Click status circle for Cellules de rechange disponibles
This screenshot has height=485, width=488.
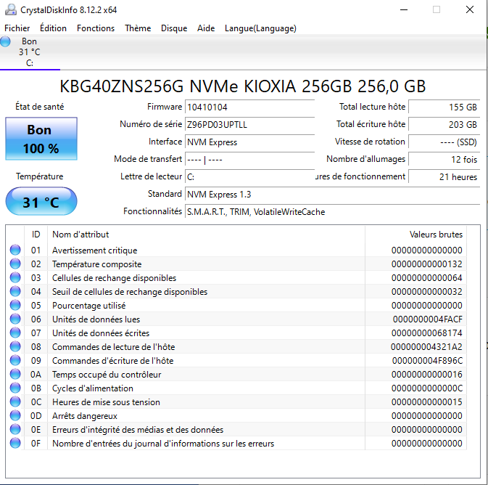(15, 277)
